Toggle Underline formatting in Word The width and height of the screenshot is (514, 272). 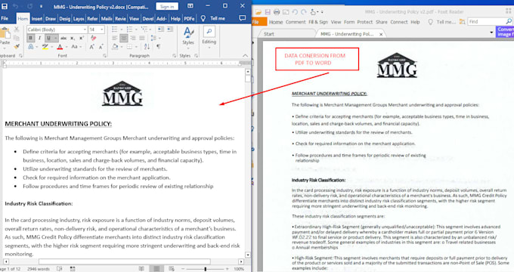point(49,38)
